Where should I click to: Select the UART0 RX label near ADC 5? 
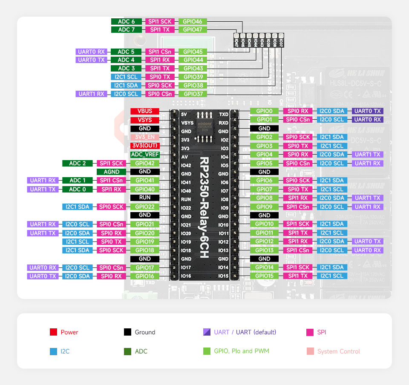point(91,52)
